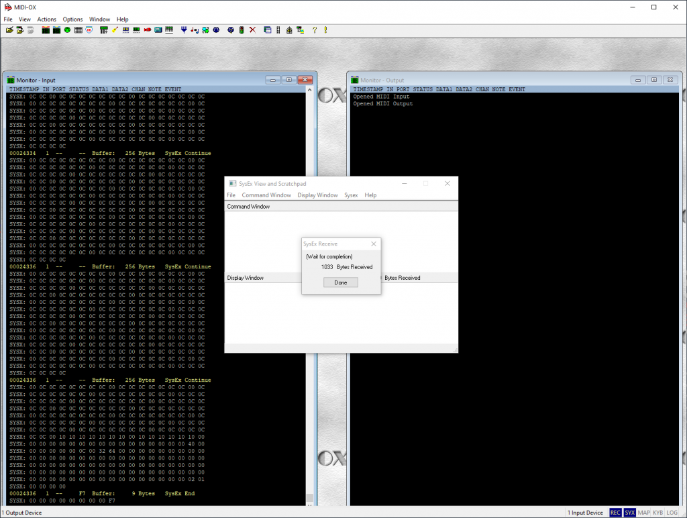This screenshot has width=687, height=518.
Task: Toggle the LOG status bar indicator
Action: tap(672, 513)
